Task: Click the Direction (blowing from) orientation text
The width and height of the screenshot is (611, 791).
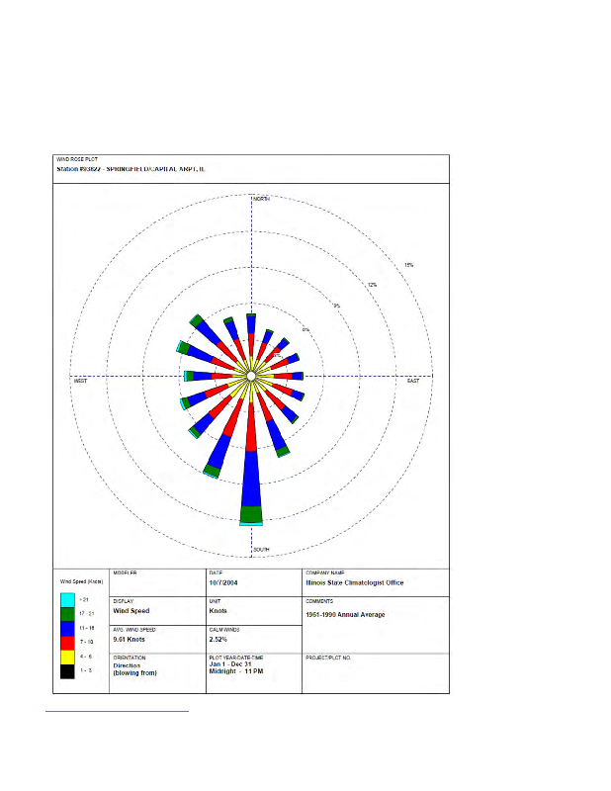Action: point(134,669)
